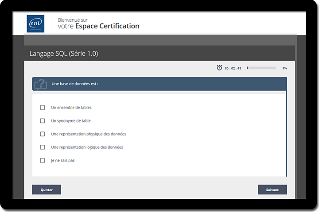Click the alarm clock timer icon
The image size is (319, 212).
pyautogui.click(x=219, y=68)
